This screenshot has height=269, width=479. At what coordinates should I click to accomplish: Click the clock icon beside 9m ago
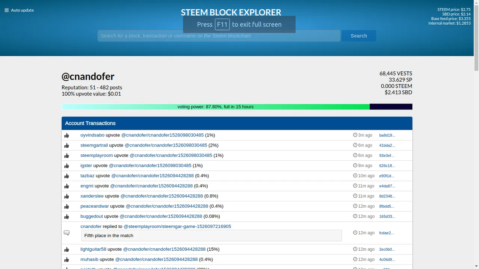355,165
